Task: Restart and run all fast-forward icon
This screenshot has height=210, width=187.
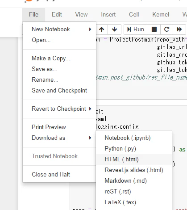Action: [x=179, y=29]
